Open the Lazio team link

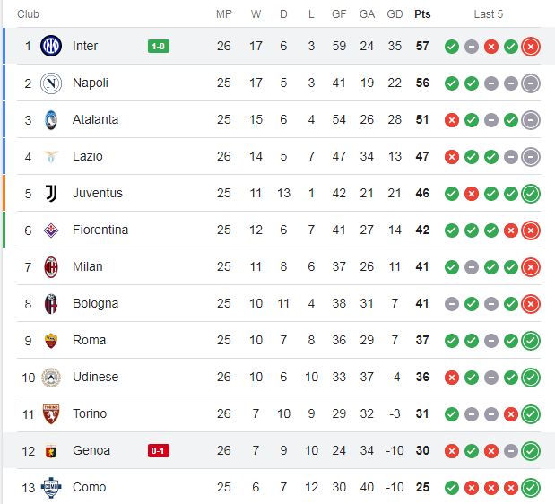click(x=88, y=156)
